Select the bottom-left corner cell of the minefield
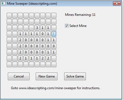This screenshot has height=100, width=123. (x=9, y=64)
